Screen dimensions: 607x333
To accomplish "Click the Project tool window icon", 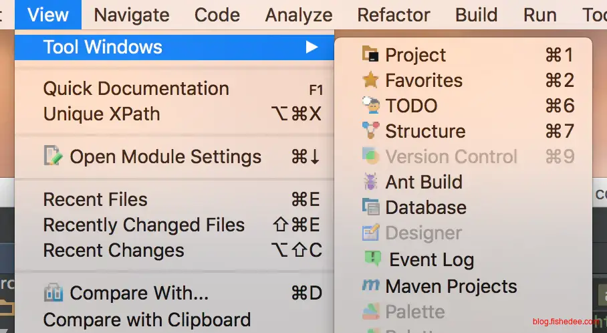I will coord(370,55).
